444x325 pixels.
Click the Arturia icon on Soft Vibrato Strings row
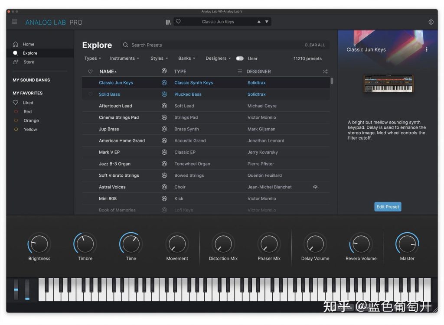coord(164,175)
